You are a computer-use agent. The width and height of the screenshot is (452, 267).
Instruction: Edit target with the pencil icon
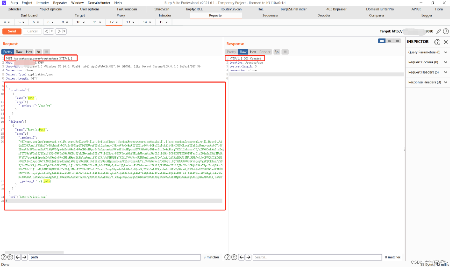439,31
